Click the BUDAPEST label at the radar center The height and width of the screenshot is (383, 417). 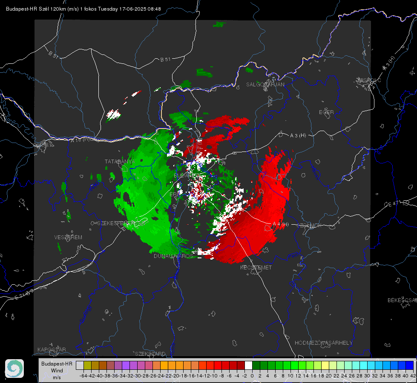(187, 175)
